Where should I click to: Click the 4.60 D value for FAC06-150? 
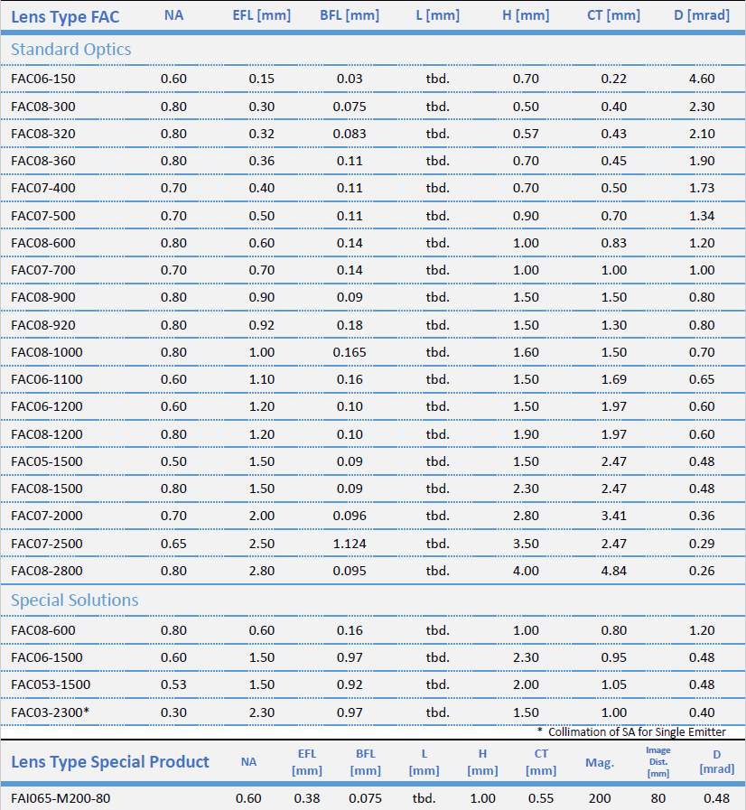click(701, 79)
